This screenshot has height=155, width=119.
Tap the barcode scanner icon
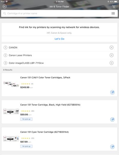[113, 13]
